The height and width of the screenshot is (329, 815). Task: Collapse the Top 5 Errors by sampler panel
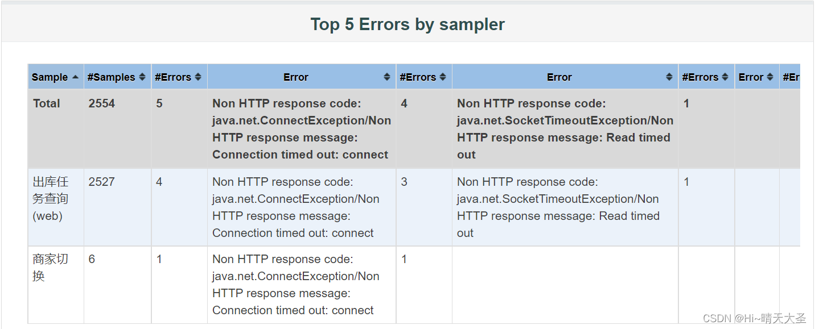[x=407, y=24]
